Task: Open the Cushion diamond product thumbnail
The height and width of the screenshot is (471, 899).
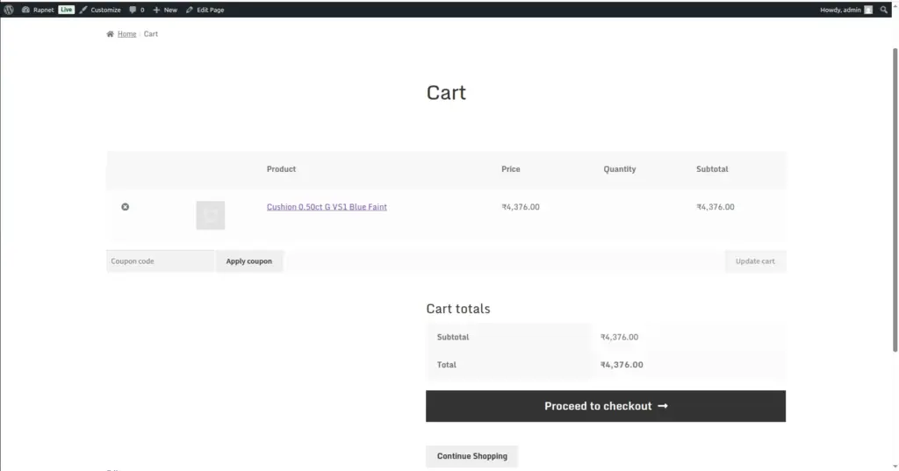Action: 211,216
